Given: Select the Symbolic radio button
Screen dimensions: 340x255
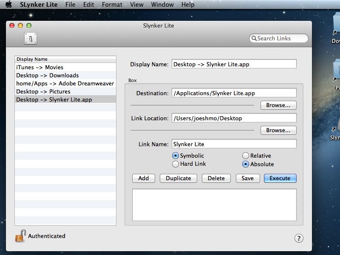Looking at the screenshot, I should point(176,156).
